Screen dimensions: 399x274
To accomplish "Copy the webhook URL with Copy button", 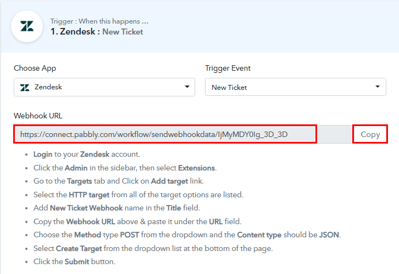I will [x=370, y=134].
